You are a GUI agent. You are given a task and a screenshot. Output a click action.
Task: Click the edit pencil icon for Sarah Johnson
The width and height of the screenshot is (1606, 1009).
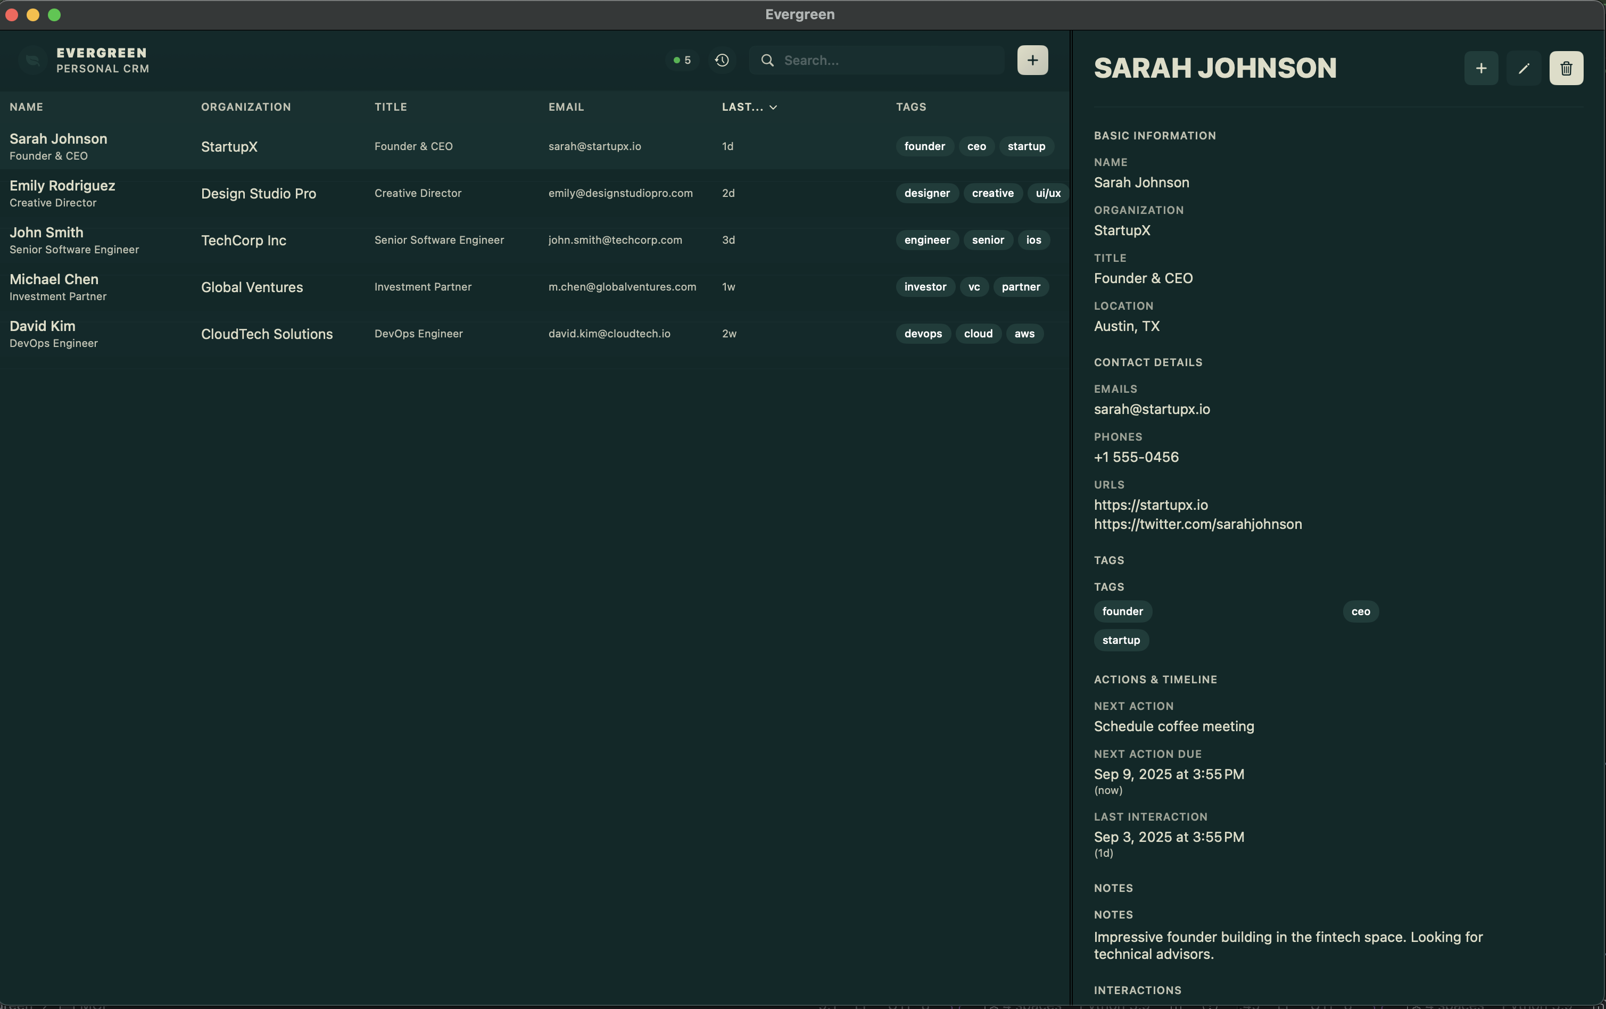(x=1524, y=68)
